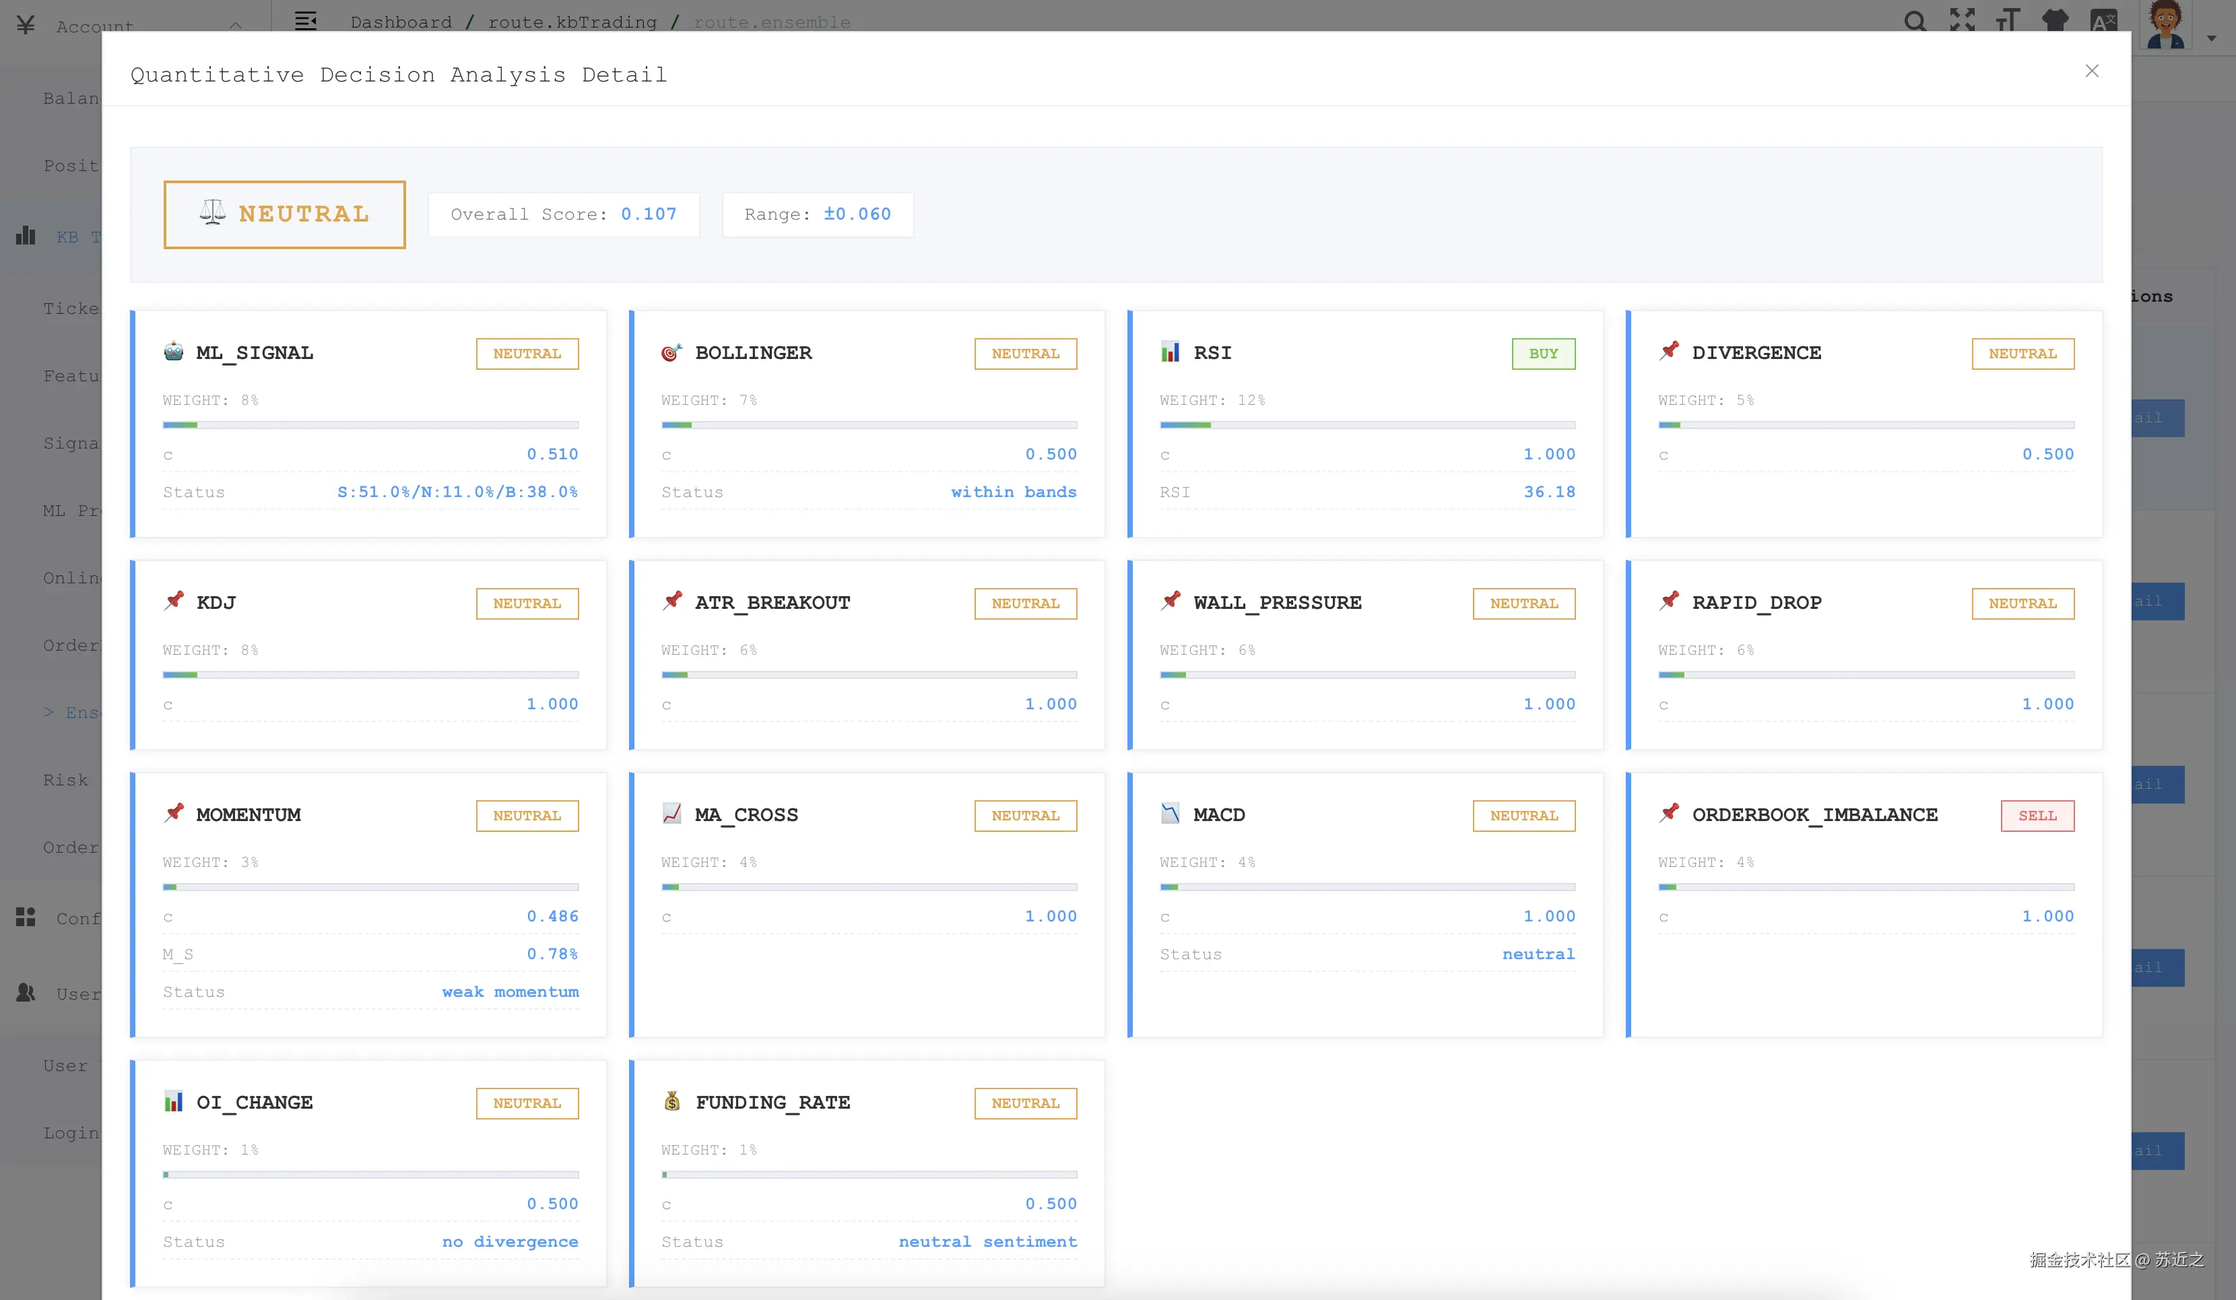Close the Quantitative Decision Analysis dialog
2236x1300 pixels.
(x=2091, y=71)
